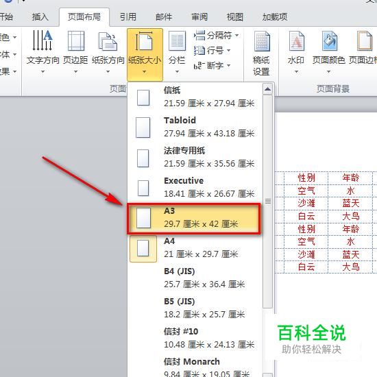
Task: Click the first 白云 table cell
Action: pos(306,217)
